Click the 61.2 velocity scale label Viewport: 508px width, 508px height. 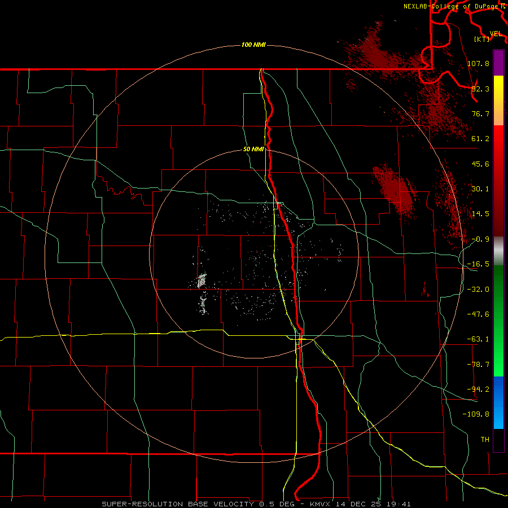[x=480, y=139]
